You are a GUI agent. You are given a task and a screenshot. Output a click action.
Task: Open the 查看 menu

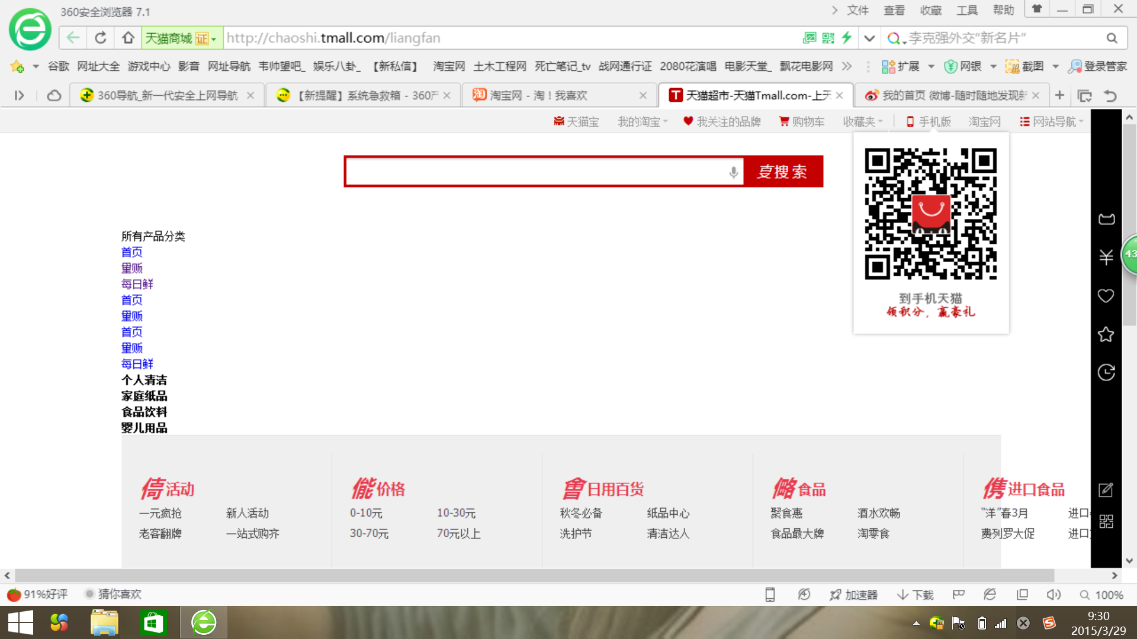click(894, 10)
